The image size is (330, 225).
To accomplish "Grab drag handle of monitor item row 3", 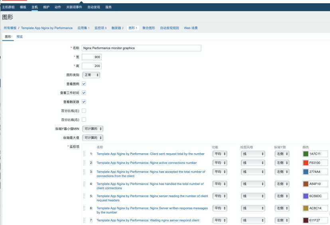I will [x=84, y=172].
